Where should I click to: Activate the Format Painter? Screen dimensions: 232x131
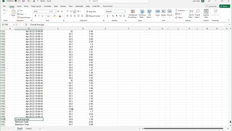[24, 17]
